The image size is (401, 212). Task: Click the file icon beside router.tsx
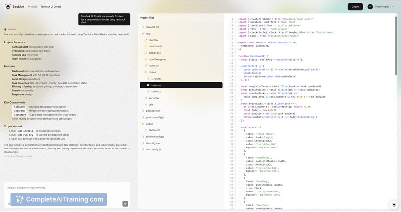[146, 65]
